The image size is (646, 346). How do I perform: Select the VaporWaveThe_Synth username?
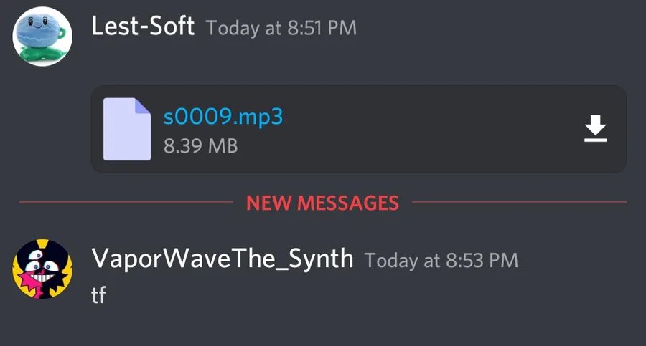click(x=222, y=259)
